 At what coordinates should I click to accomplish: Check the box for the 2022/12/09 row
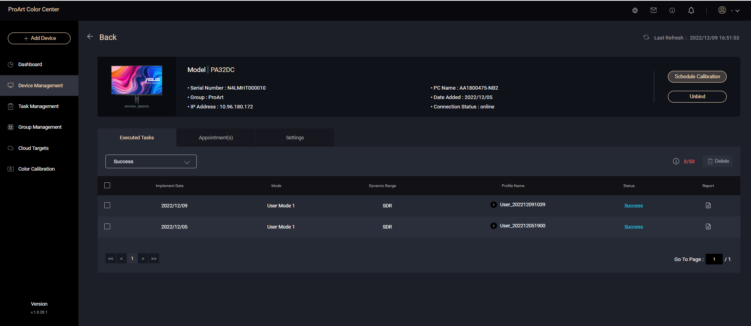coord(107,205)
